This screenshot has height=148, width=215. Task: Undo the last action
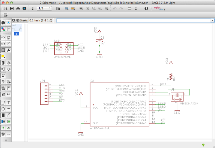(115, 9)
